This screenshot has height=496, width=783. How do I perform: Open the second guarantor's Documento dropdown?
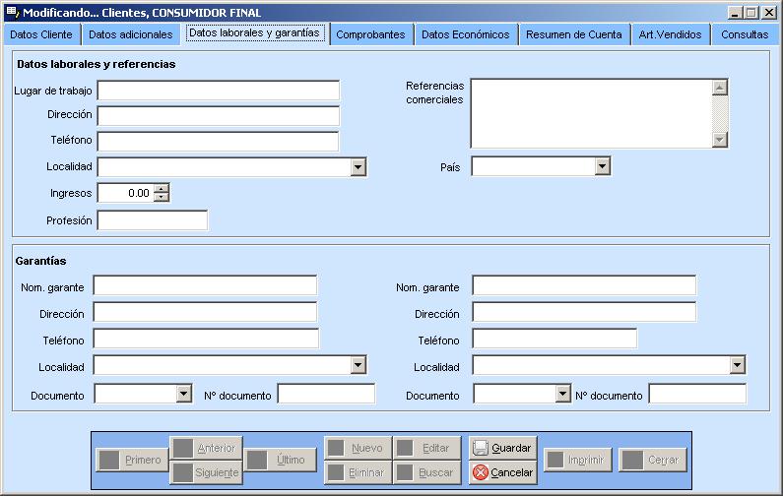point(563,394)
